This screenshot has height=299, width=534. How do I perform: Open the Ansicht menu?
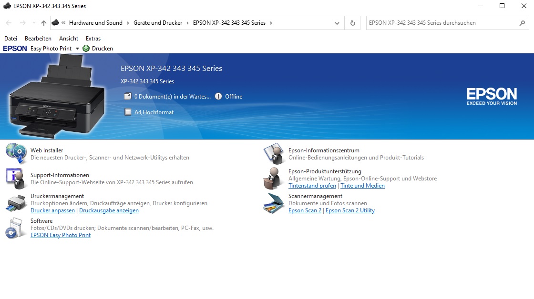coord(69,39)
